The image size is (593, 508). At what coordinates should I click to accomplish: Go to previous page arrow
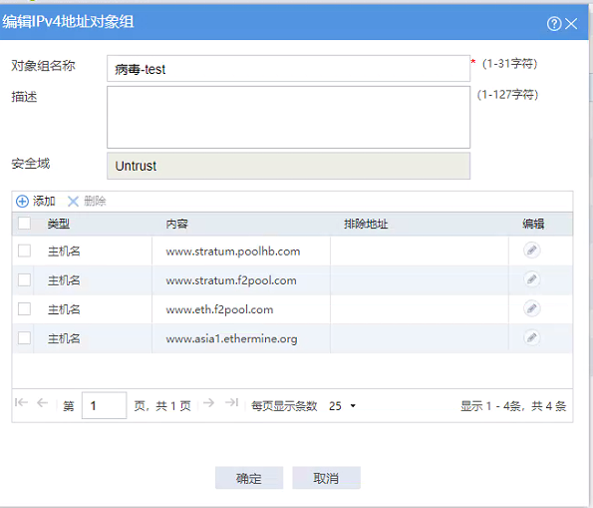tap(42, 402)
